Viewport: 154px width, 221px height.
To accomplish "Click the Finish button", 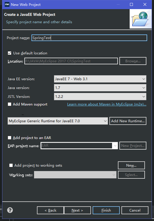I will pos(106,210).
